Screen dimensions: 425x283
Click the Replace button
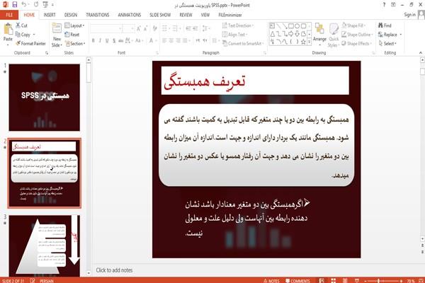(x=388, y=35)
